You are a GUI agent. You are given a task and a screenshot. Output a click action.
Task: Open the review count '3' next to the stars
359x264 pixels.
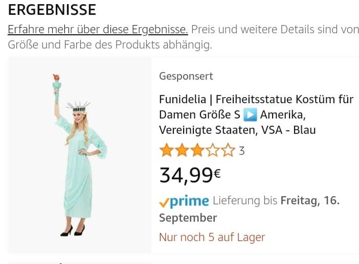coord(242,151)
